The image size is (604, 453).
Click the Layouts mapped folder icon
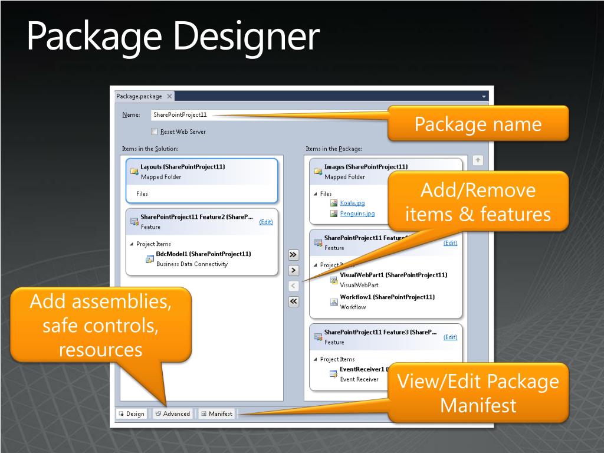coord(134,172)
